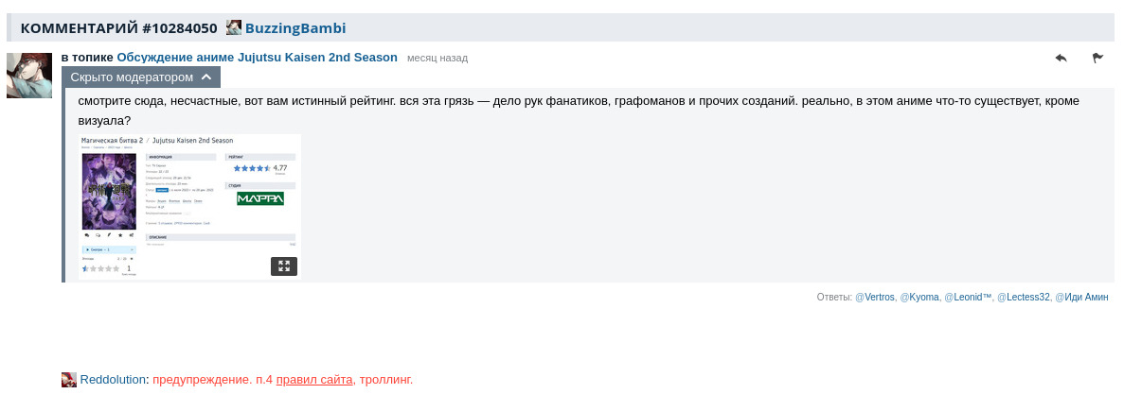Click the moderator warning text "предупреждение"
This screenshot has height=394, width=1124.
click(x=202, y=380)
